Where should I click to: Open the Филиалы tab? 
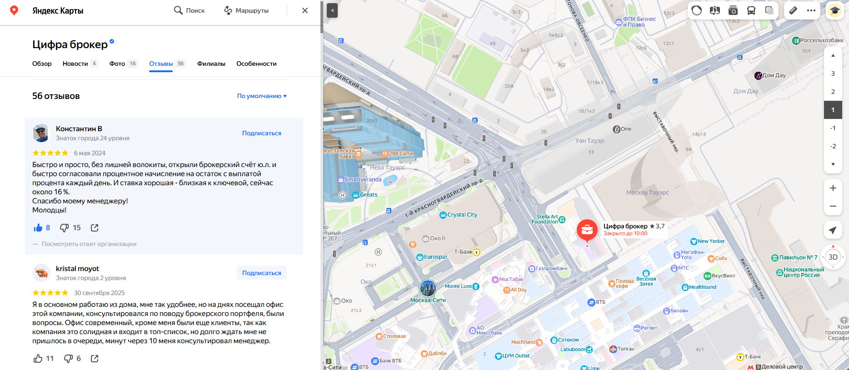pos(211,64)
